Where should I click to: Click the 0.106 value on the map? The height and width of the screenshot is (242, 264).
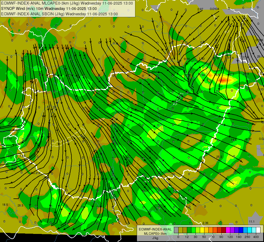(x=259, y=40)
